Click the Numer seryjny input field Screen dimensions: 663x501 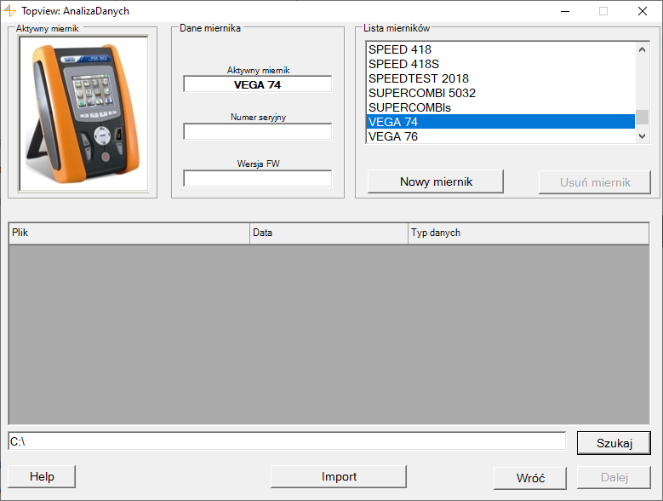coord(257,132)
